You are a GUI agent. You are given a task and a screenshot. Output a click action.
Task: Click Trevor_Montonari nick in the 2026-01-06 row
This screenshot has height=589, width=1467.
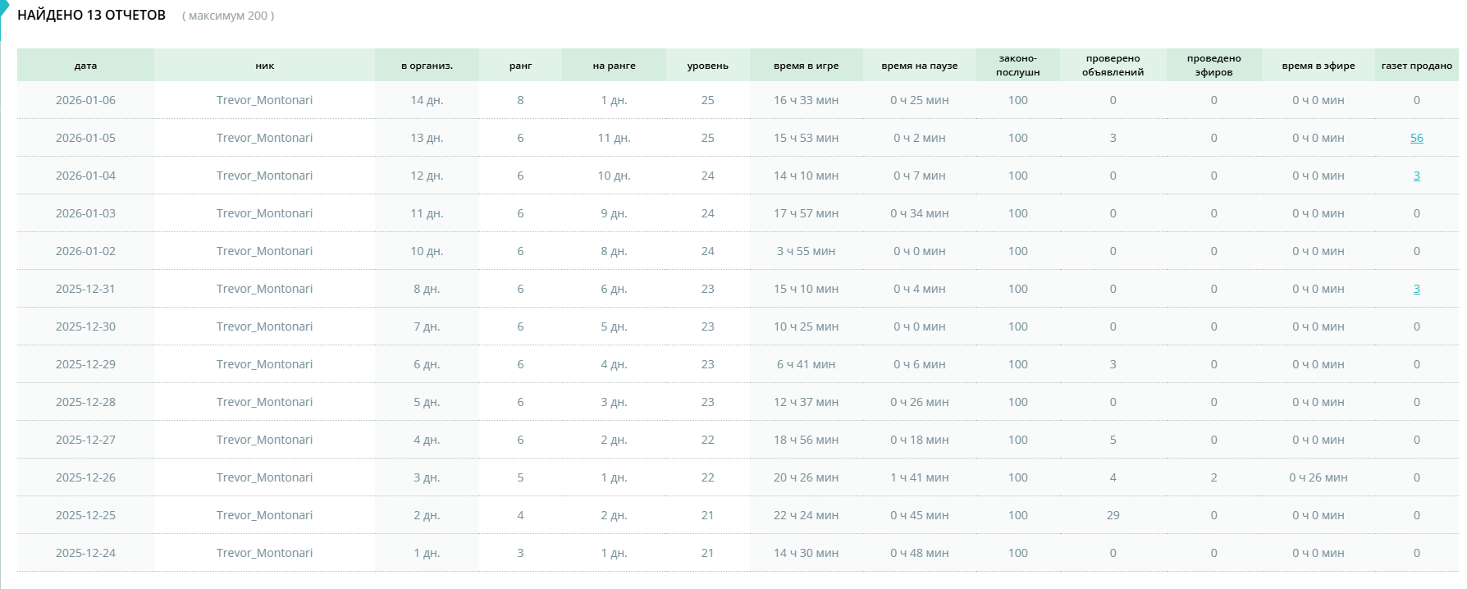264,100
